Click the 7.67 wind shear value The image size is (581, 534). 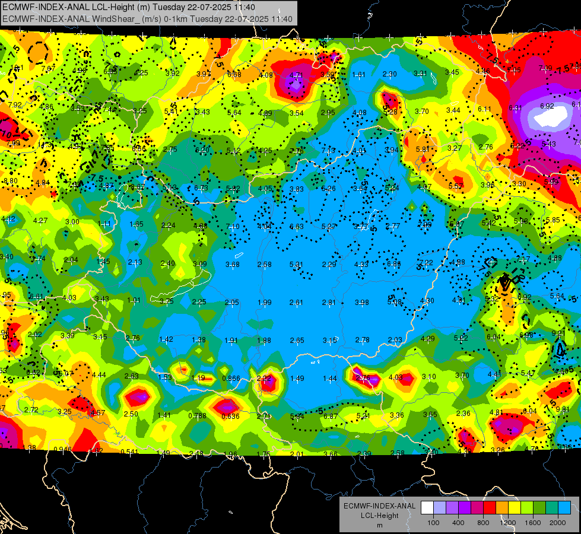click(48, 69)
